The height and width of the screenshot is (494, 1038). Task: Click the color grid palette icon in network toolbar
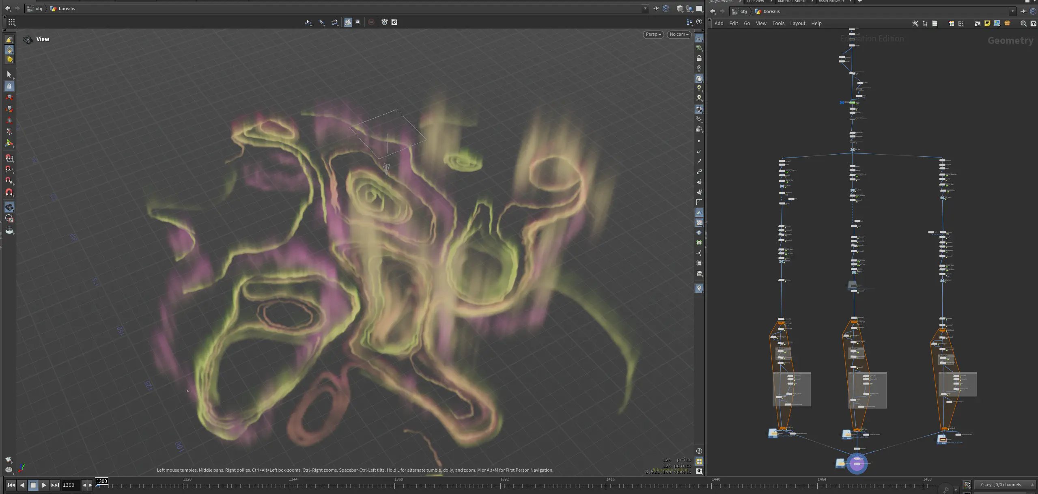[x=951, y=24]
